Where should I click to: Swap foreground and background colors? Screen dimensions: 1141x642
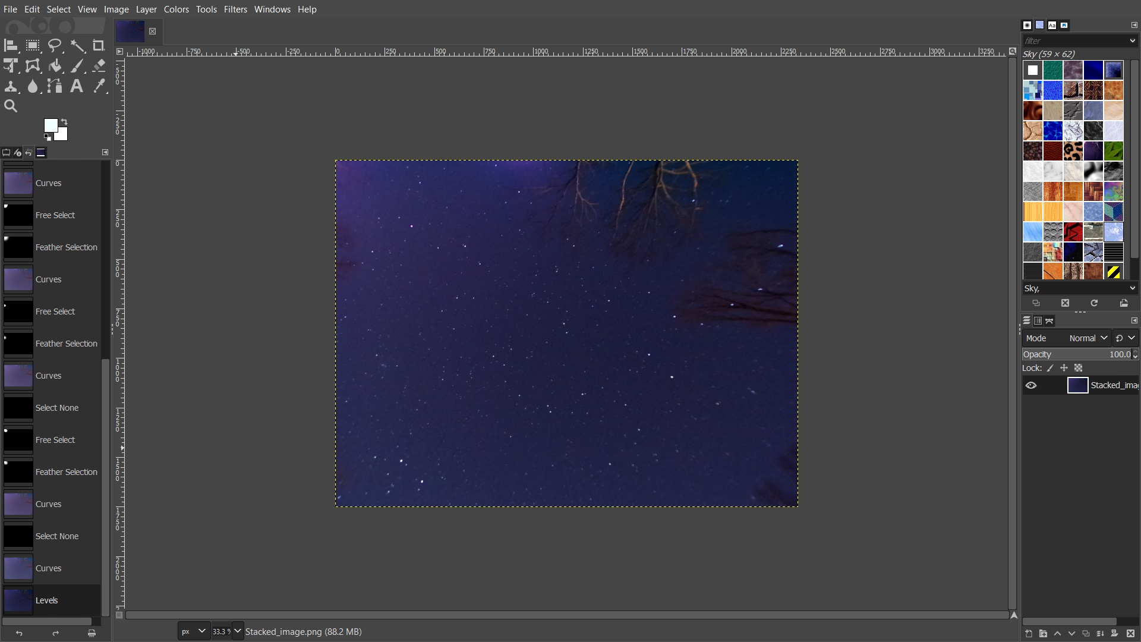pyautogui.click(x=64, y=122)
